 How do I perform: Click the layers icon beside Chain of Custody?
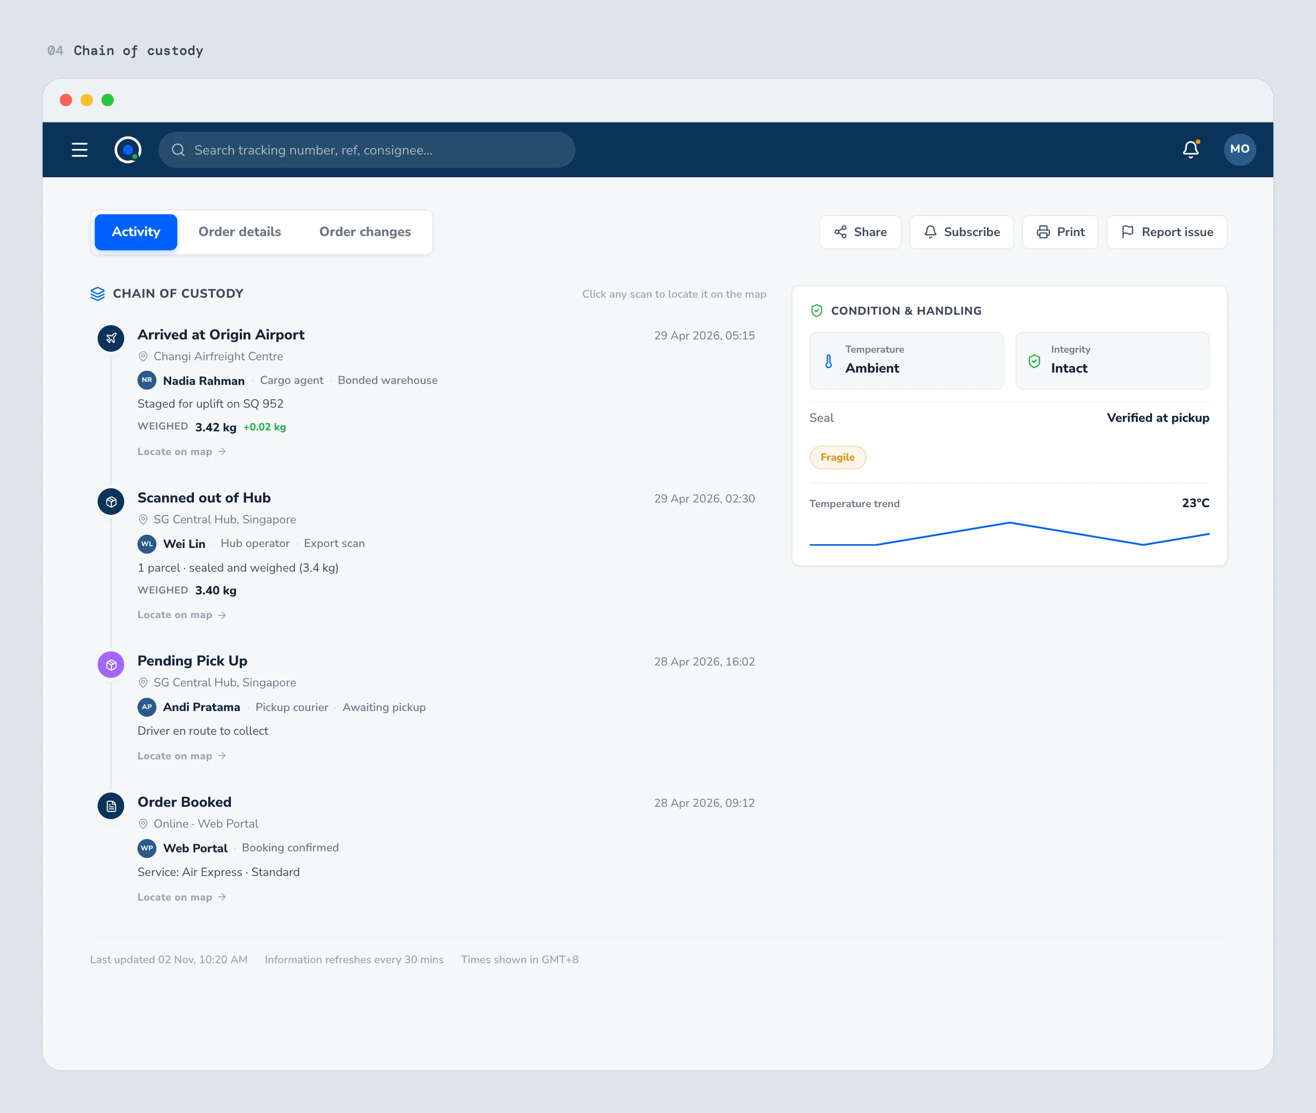coord(98,293)
